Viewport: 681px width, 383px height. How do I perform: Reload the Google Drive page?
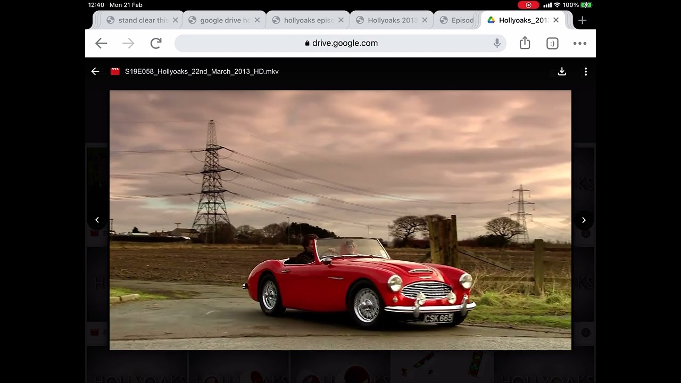coord(156,44)
